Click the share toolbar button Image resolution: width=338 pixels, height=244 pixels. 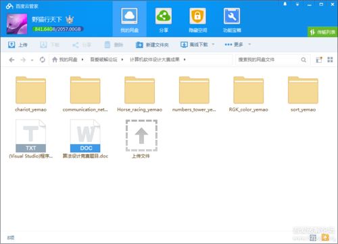81,45
